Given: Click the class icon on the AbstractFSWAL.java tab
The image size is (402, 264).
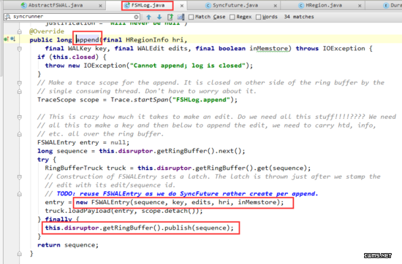Looking at the screenshot, I should 24,5.
